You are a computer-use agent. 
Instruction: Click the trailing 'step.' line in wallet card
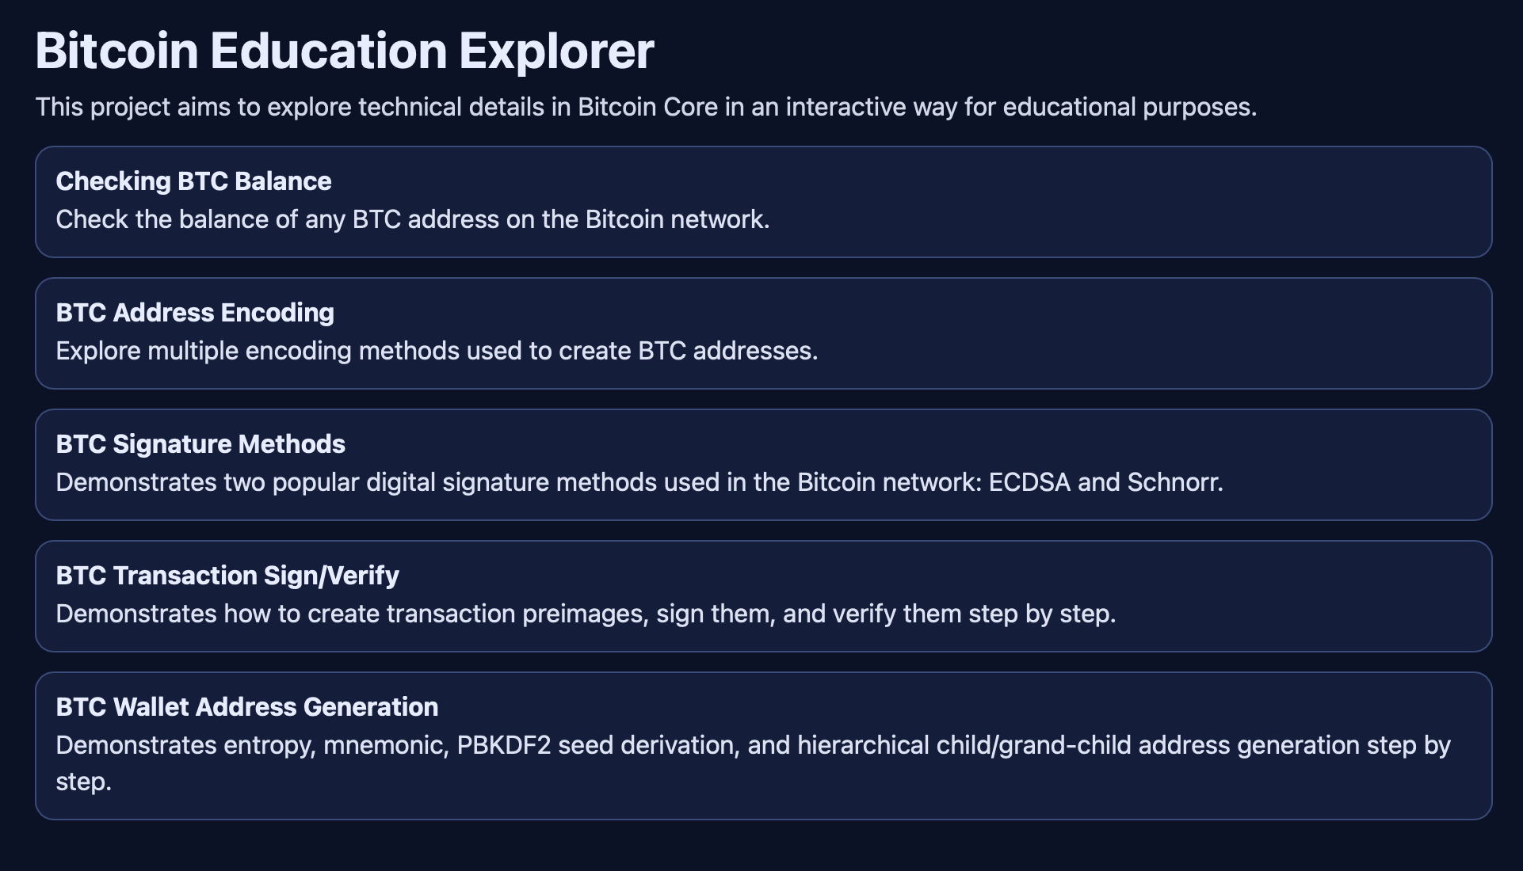tap(83, 782)
